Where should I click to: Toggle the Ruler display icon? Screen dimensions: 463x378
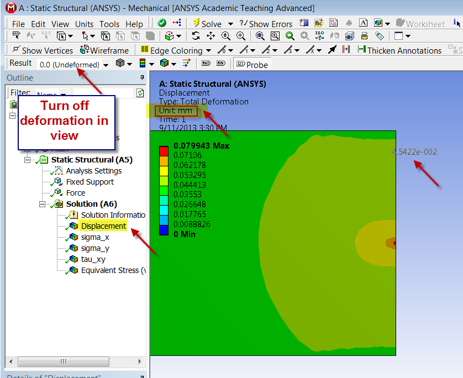pos(364,36)
